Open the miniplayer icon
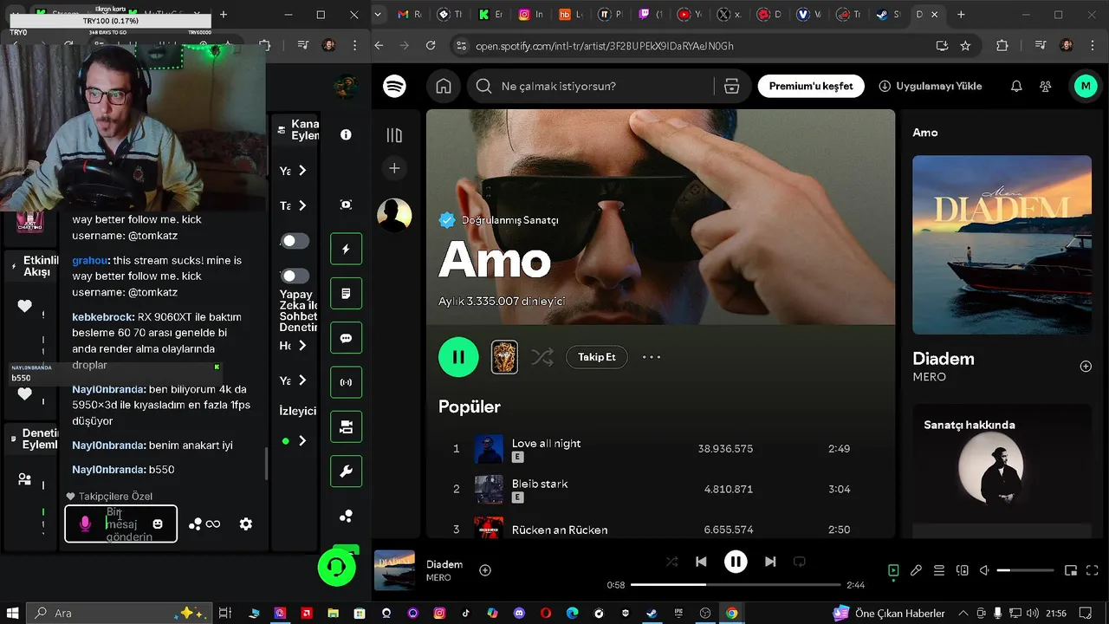Viewport: 1109px width, 624px height. coord(1071,570)
